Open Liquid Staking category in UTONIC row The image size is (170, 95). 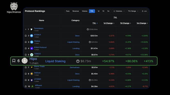click(x=73, y=80)
